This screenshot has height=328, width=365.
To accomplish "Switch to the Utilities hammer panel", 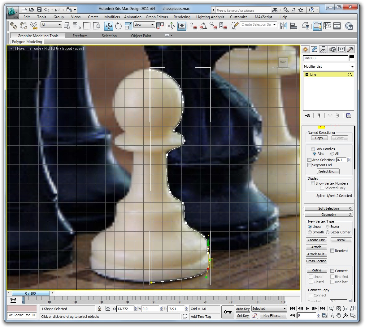I will [x=350, y=49].
